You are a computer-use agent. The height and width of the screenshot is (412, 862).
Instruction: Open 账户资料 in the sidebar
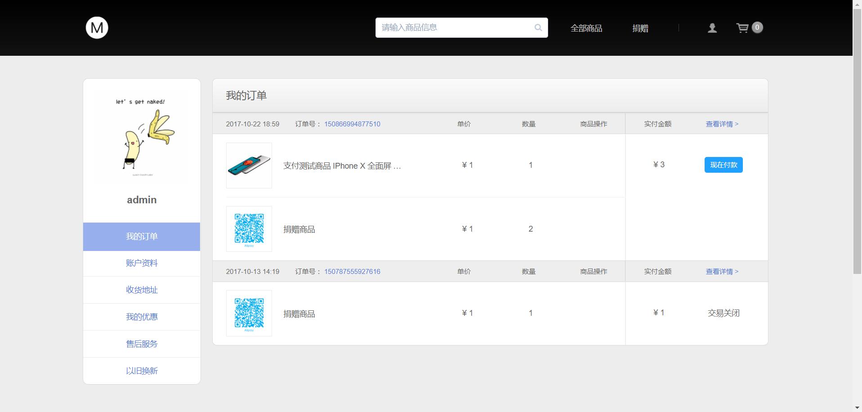pyautogui.click(x=142, y=263)
